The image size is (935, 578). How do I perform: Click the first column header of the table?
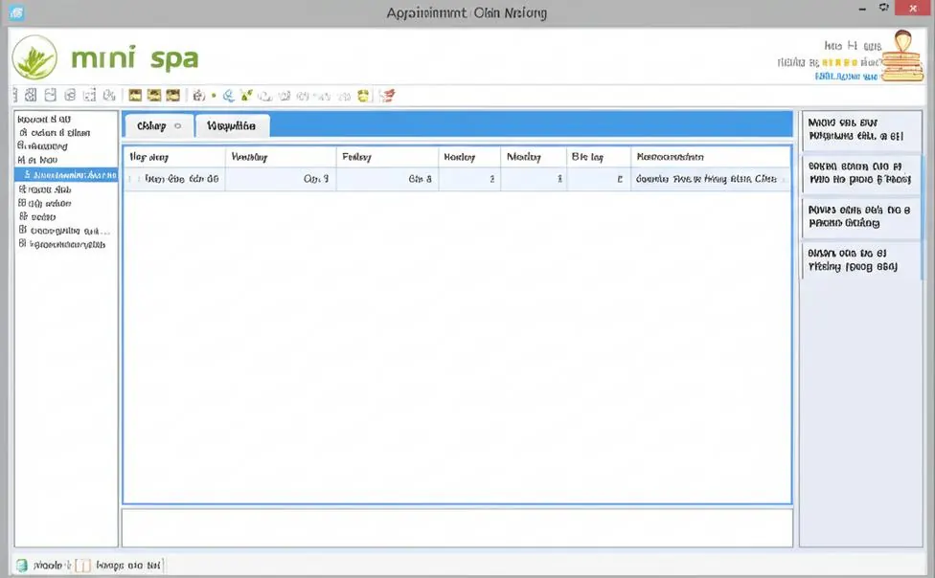pyautogui.click(x=174, y=157)
